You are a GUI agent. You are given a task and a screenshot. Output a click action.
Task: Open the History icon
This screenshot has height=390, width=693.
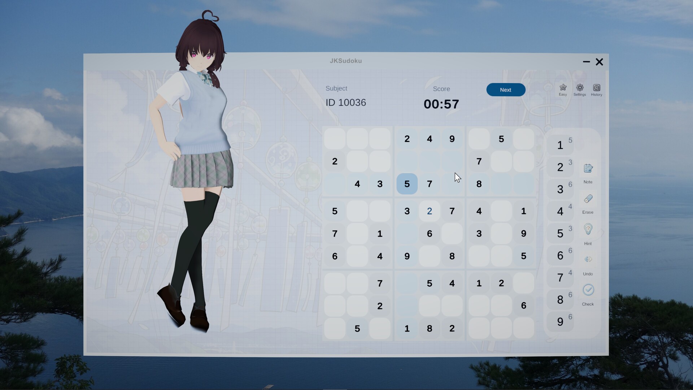pyautogui.click(x=596, y=88)
